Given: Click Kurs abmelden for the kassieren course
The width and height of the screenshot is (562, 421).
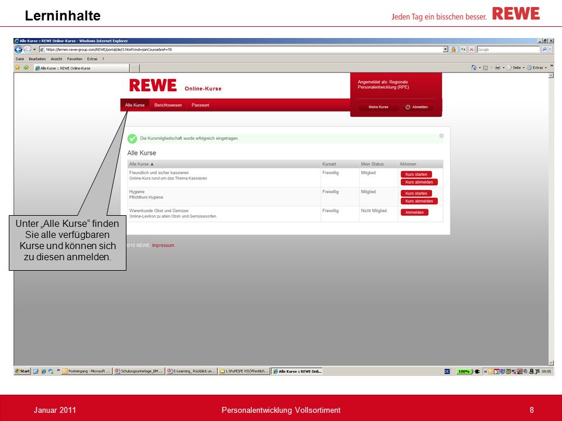Looking at the screenshot, I should click(419, 182).
